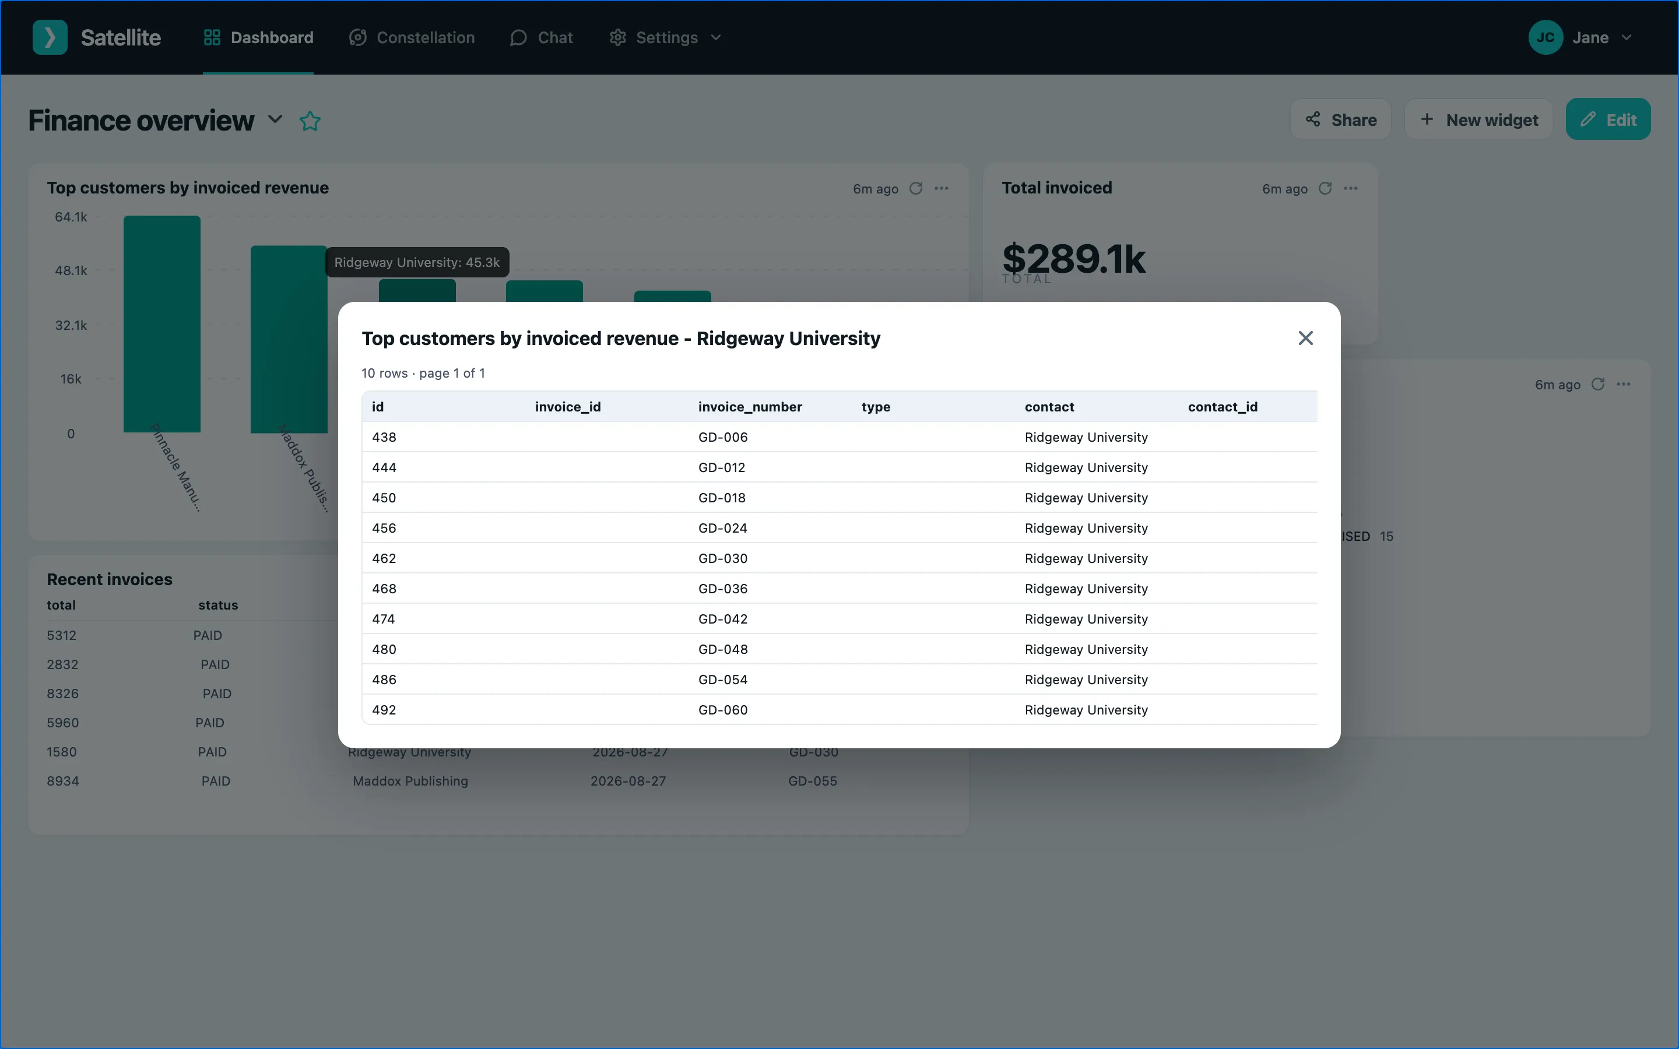Click the Pinnacle Manu... bar in chart
The height and width of the screenshot is (1049, 1679).
(x=161, y=324)
